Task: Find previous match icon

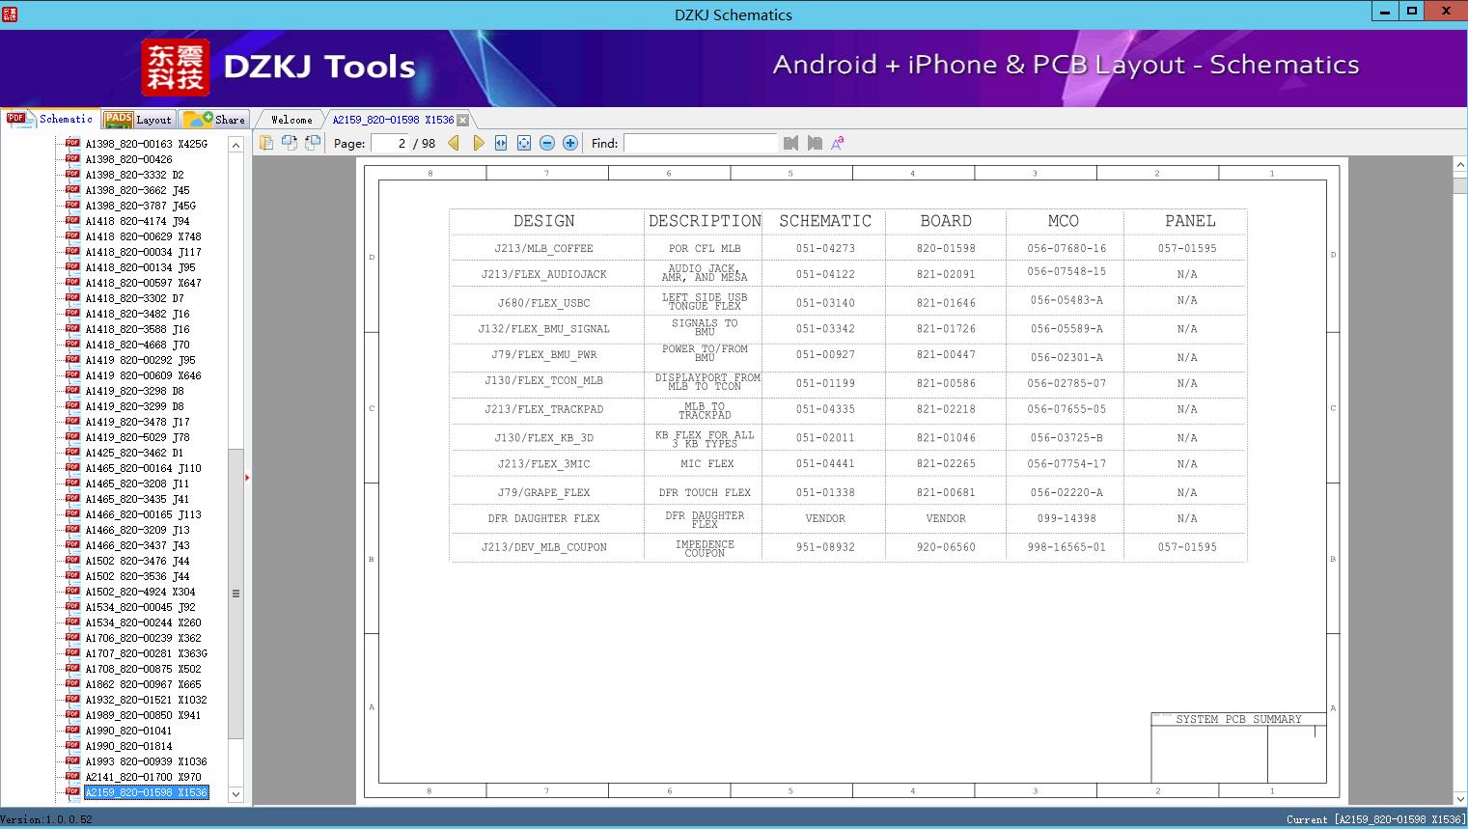Action: pos(791,143)
